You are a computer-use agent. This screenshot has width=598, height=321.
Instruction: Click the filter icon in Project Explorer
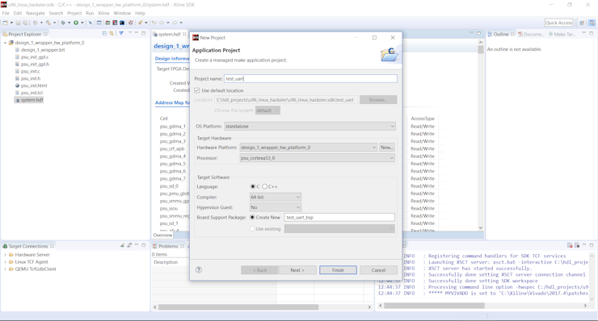(x=121, y=34)
